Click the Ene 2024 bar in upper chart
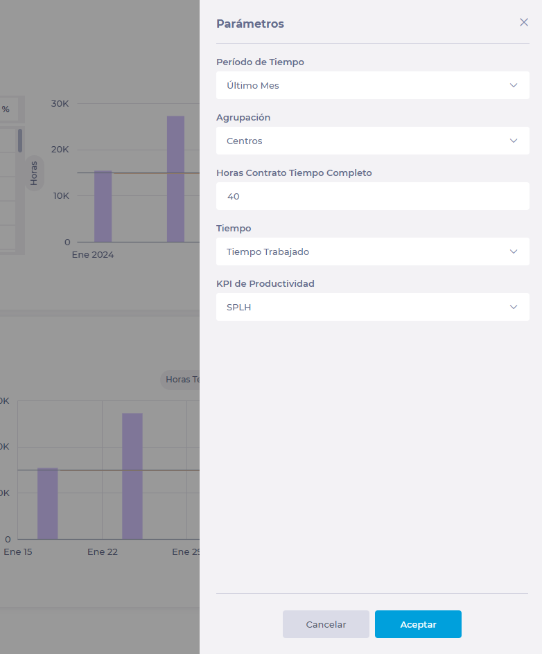542x654 pixels. 103,206
